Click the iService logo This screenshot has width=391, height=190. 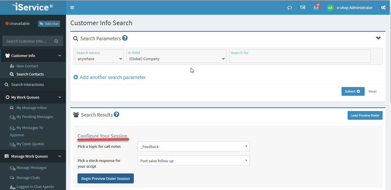(33, 7)
